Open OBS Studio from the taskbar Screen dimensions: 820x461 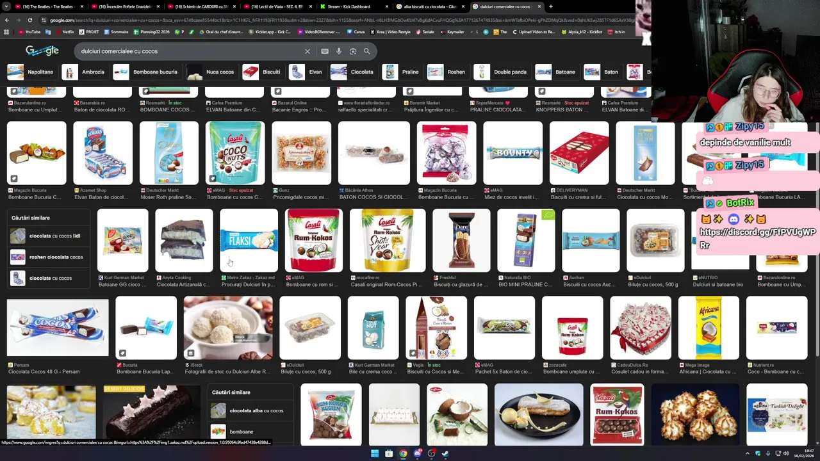pos(431,454)
